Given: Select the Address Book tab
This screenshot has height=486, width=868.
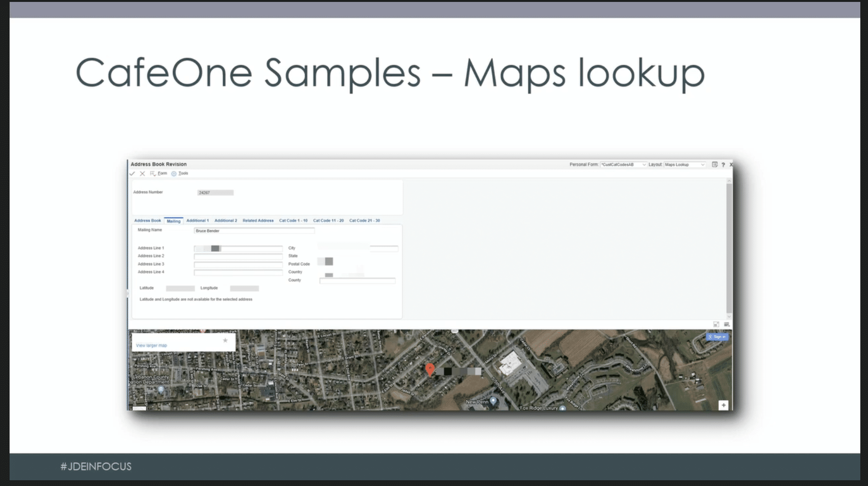Looking at the screenshot, I should click(147, 220).
